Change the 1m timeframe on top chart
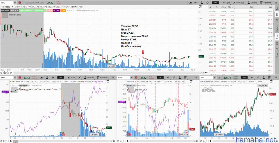Screen dimensions: 279x143 [x=215, y=3]
